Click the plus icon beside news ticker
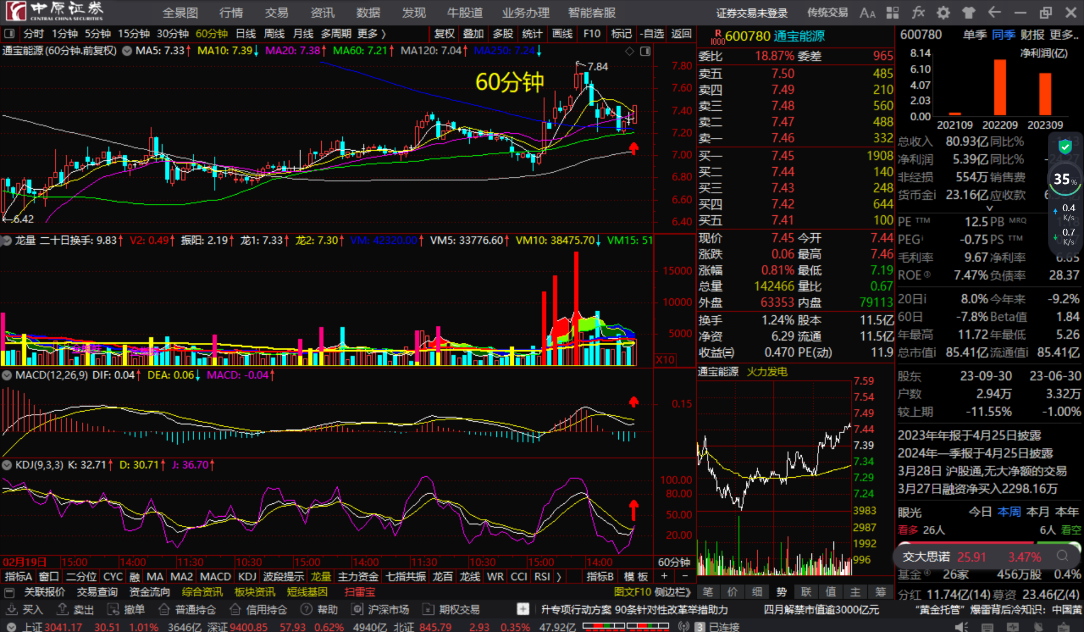1084x632 pixels. point(523,609)
